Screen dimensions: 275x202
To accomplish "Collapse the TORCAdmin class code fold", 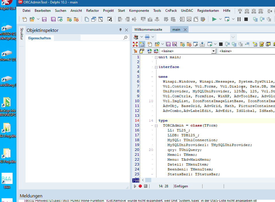I will (x=156, y=126).
